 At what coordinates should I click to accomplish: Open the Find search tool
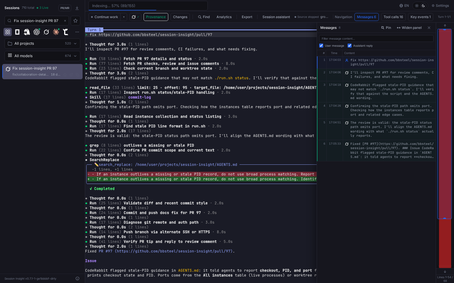click(x=204, y=17)
